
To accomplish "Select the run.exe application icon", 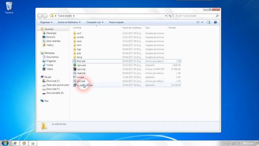I will tap(74, 77).
